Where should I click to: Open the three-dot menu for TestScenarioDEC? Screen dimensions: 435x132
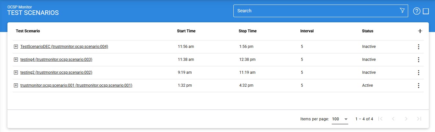tap(418, 47)
